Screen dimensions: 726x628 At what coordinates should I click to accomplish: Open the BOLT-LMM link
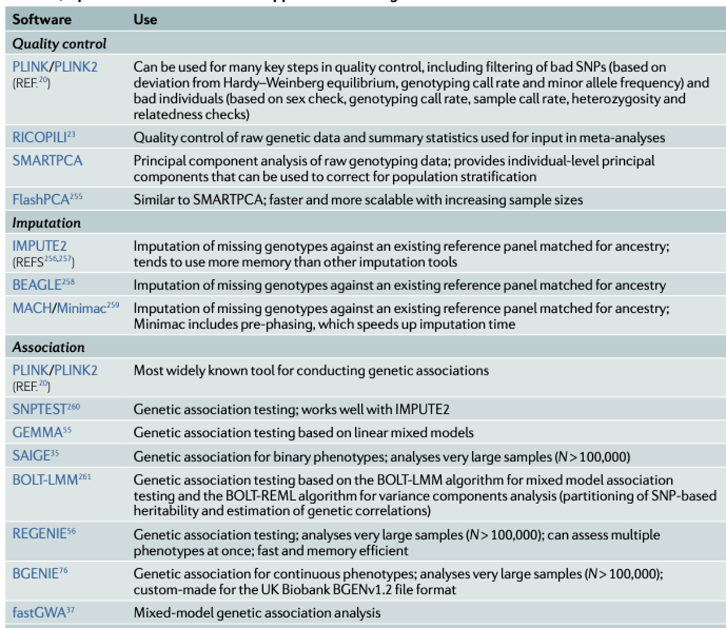click(45, 480)
